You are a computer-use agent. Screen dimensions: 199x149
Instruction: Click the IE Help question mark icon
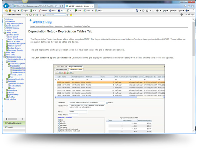(186, 11)
